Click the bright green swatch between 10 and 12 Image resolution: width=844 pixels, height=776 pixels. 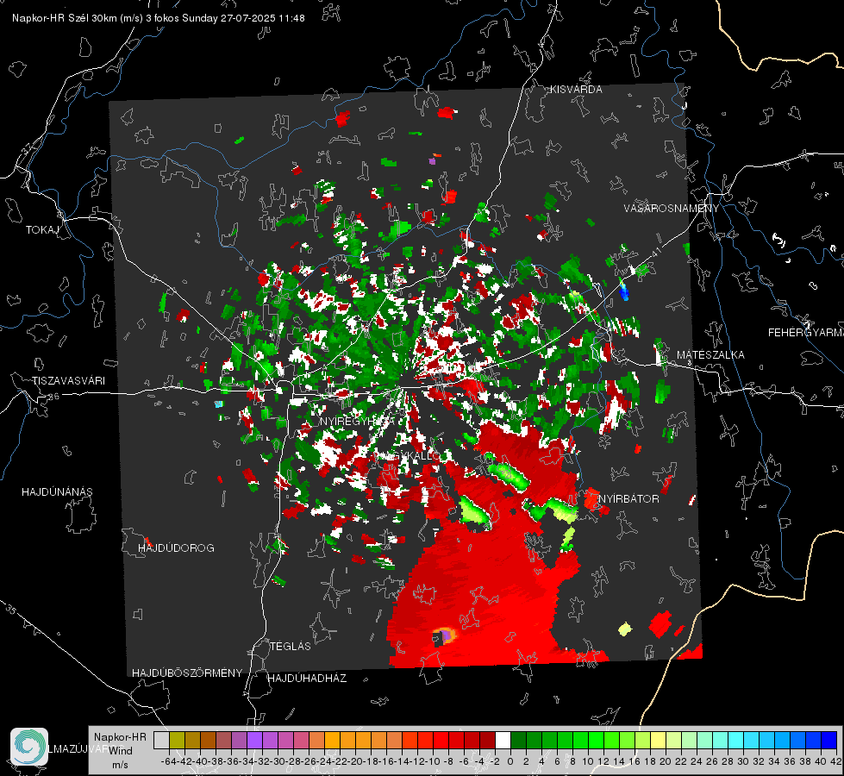tap(596, 740)
